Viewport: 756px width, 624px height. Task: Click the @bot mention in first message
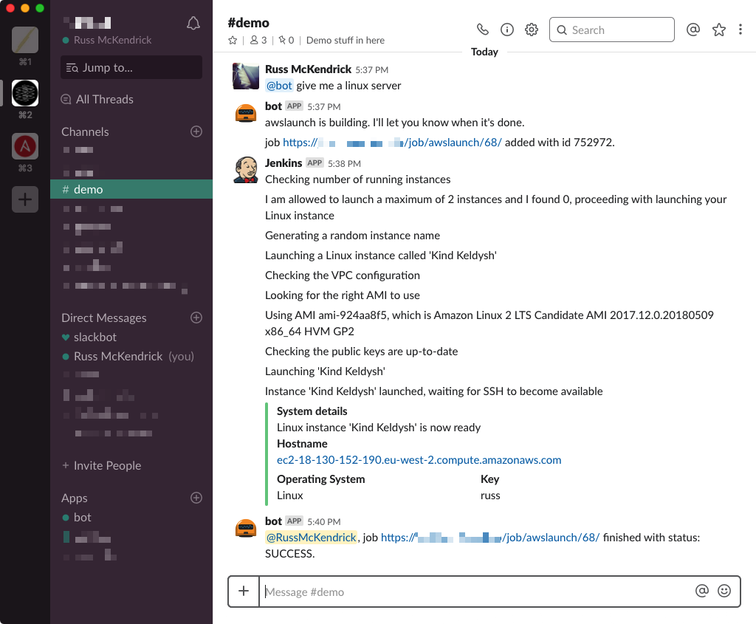[x=279, y=86]
